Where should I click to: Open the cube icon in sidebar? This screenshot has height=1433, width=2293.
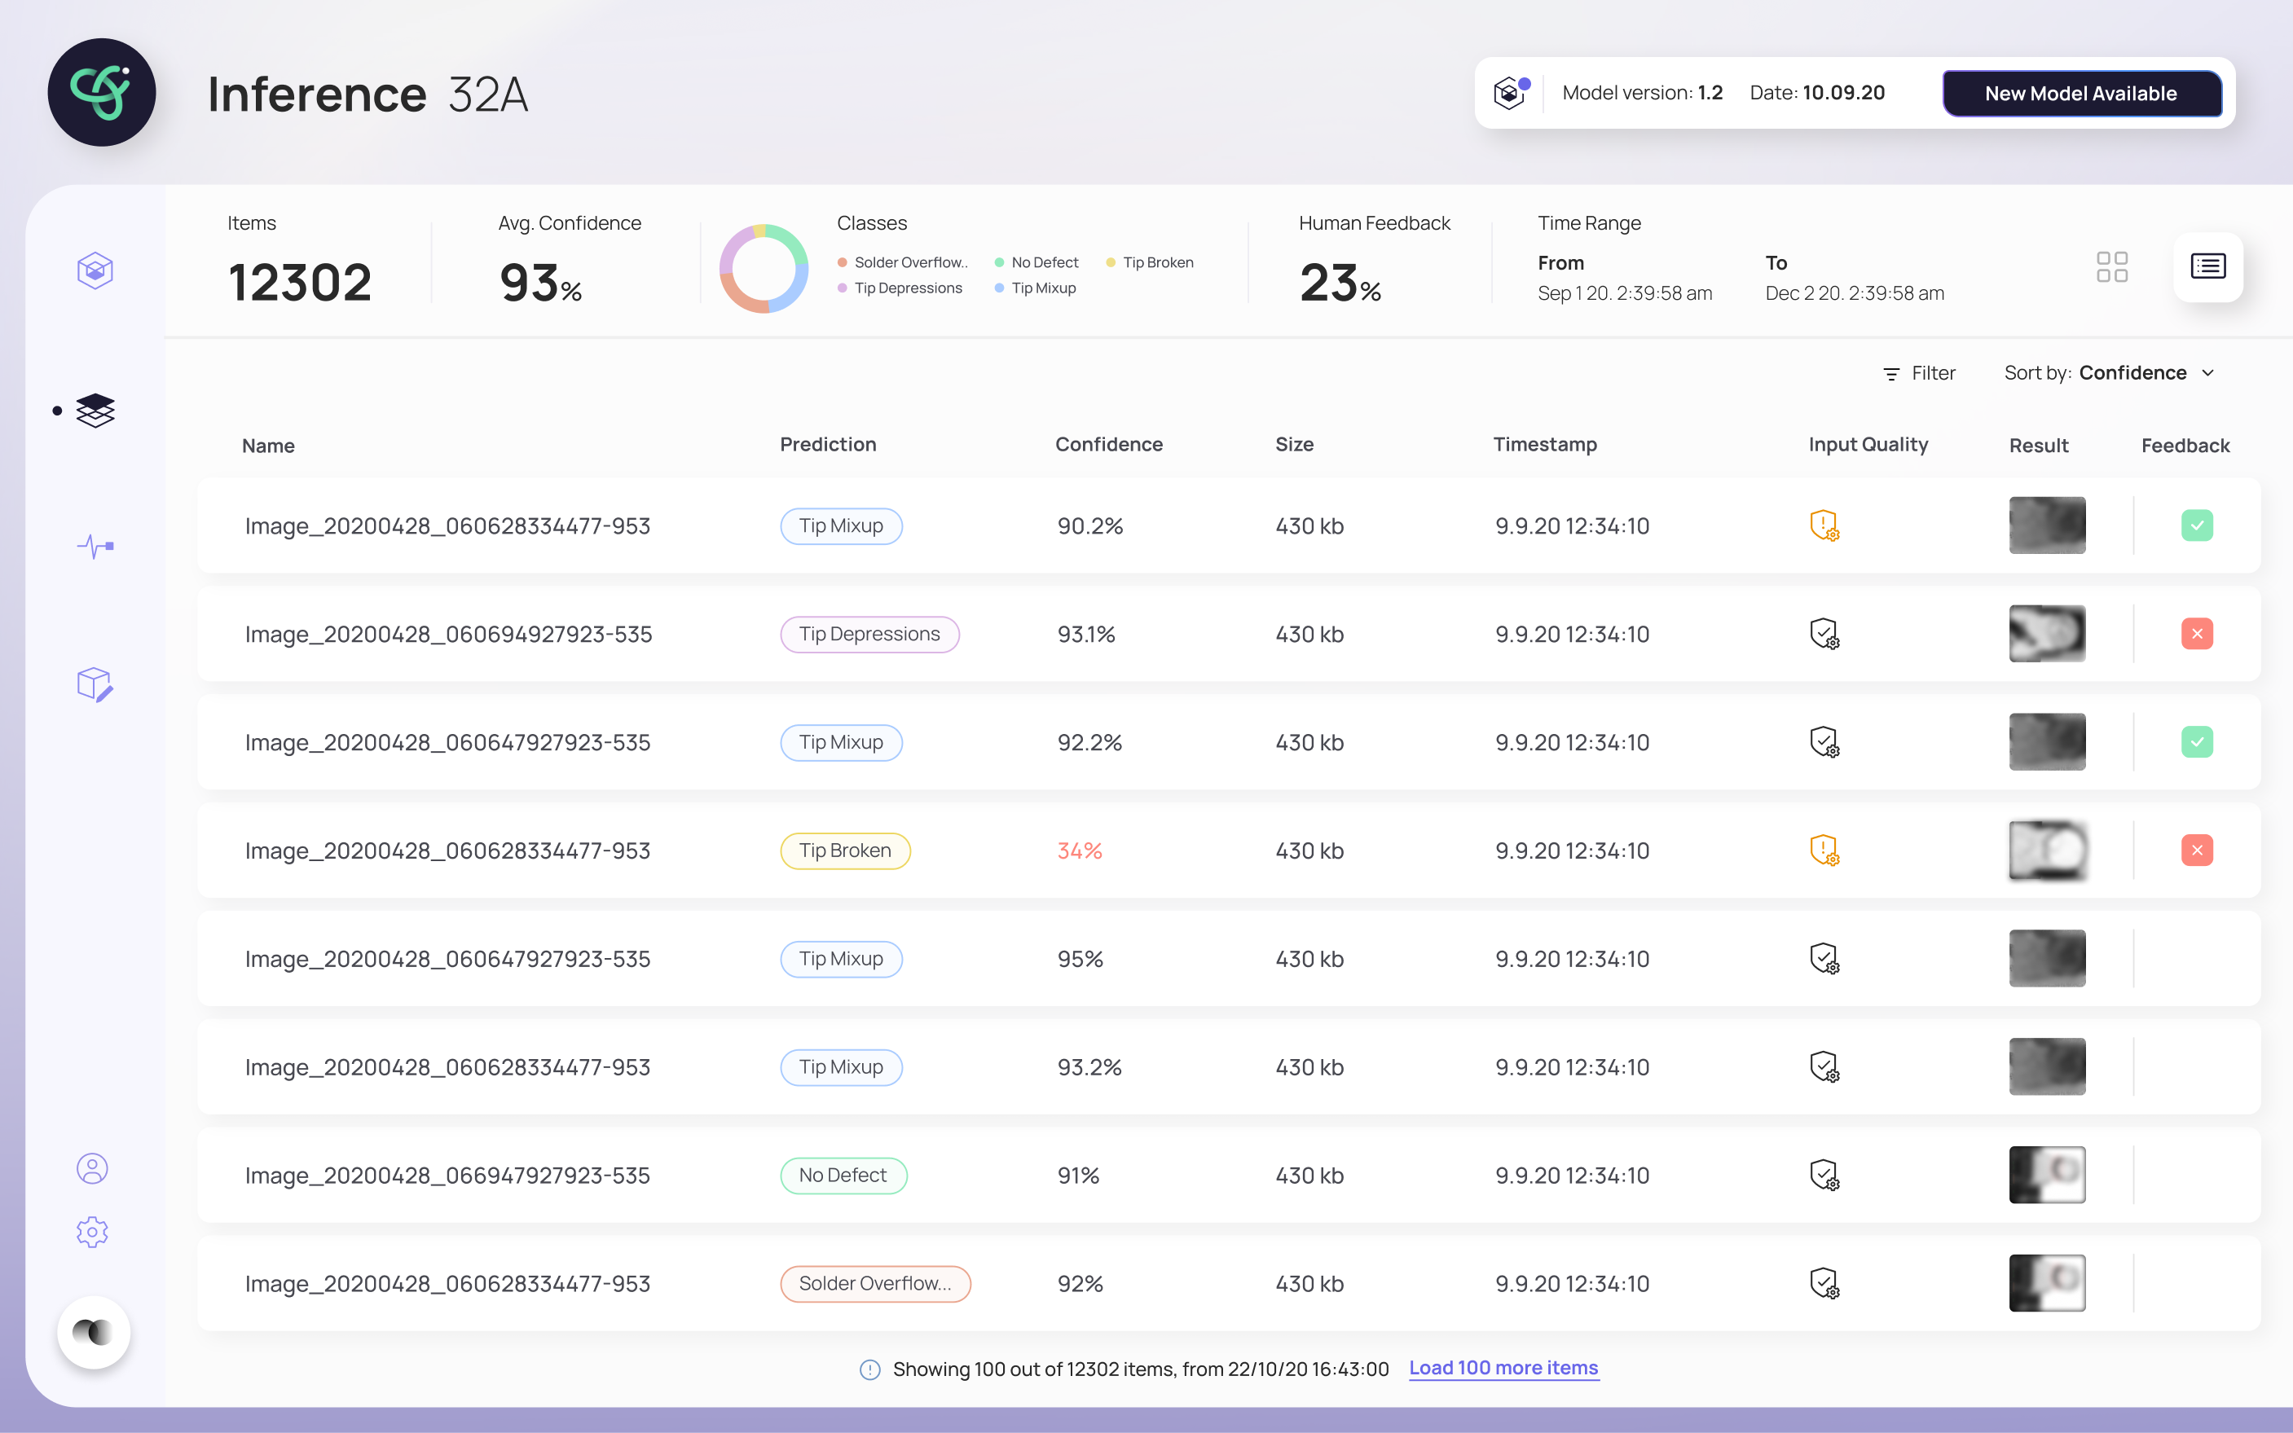(x=95, y=271)
